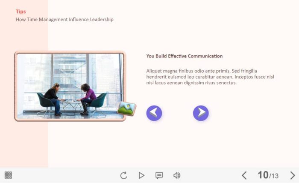Mute audio with the speaker icon

click(x=177, y=175)
